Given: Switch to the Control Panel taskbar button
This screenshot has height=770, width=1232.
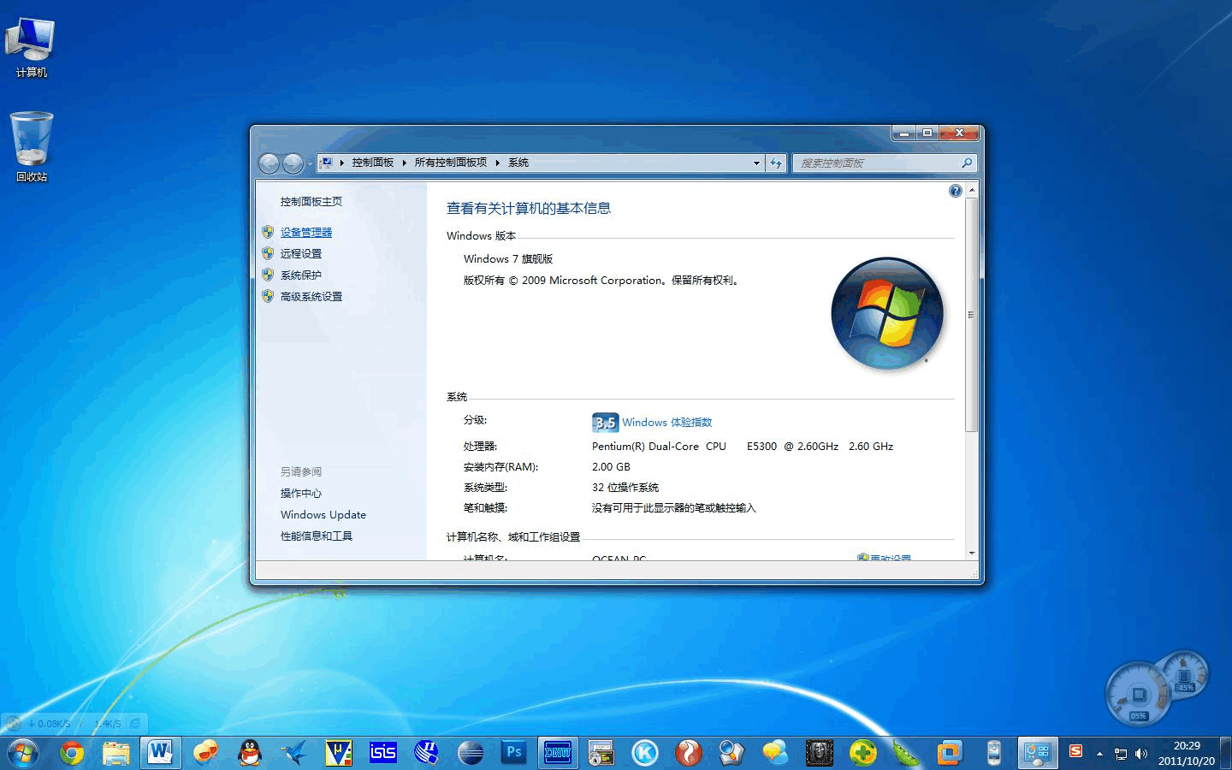Looking at the screenshot, I should pos(1038,753).
